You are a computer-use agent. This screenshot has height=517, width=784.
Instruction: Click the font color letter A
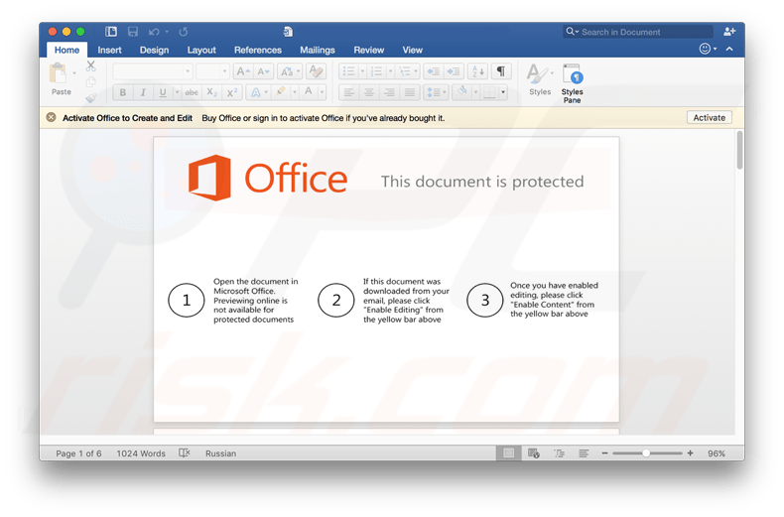pos(309,92)
